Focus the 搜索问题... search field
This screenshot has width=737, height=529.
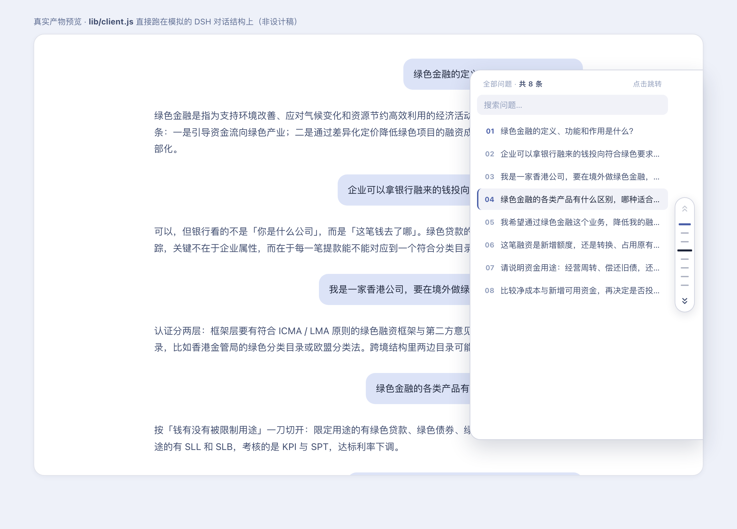point(572,105)
